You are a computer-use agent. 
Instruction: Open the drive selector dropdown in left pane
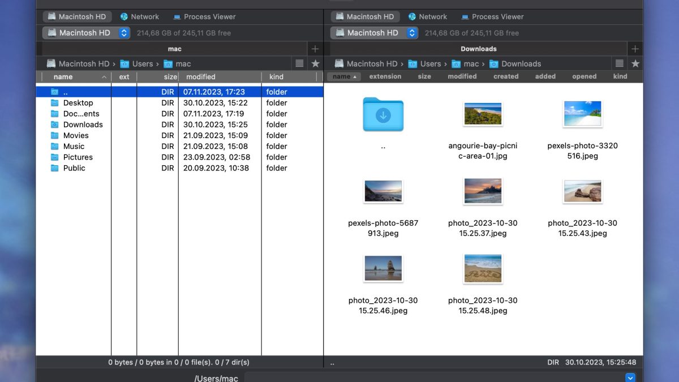[x=125, y=33]
